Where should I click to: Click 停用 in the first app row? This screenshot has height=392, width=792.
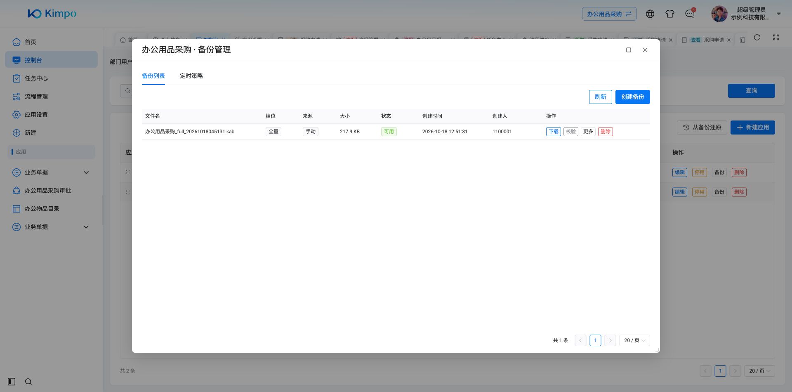[x=700, y=172]
